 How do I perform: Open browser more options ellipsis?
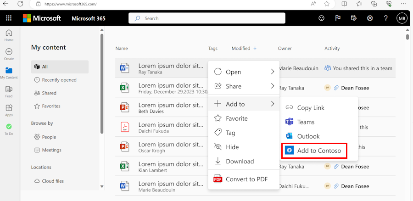tap(403, 4)
